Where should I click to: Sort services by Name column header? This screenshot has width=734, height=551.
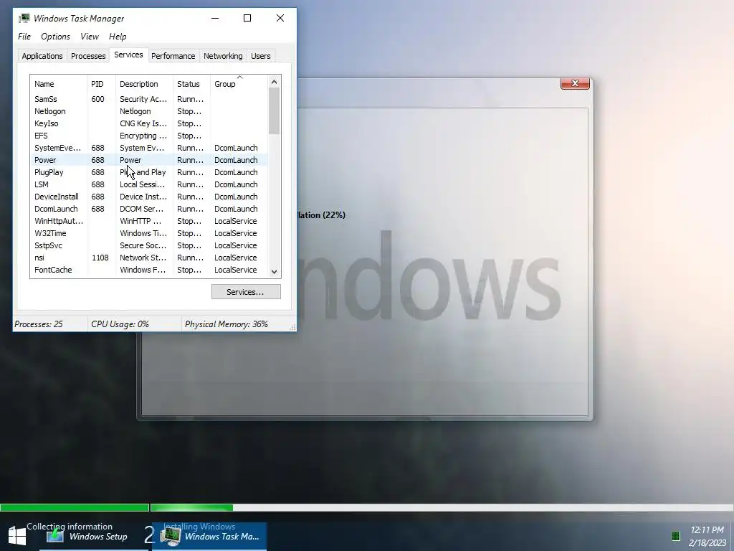pos(58,84)
